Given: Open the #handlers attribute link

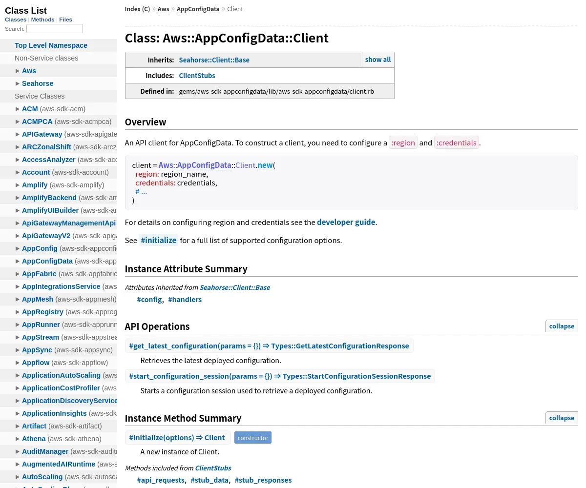Looking at the screenshot, I should coord(185,300).
